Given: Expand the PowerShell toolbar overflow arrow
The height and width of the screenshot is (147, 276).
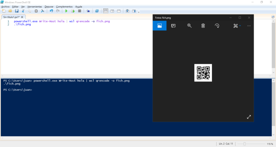Looking at the screenshot, I should [139, 12].
